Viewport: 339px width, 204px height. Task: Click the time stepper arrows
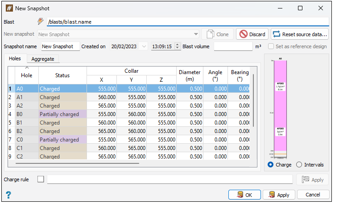(x=177, y=46)
